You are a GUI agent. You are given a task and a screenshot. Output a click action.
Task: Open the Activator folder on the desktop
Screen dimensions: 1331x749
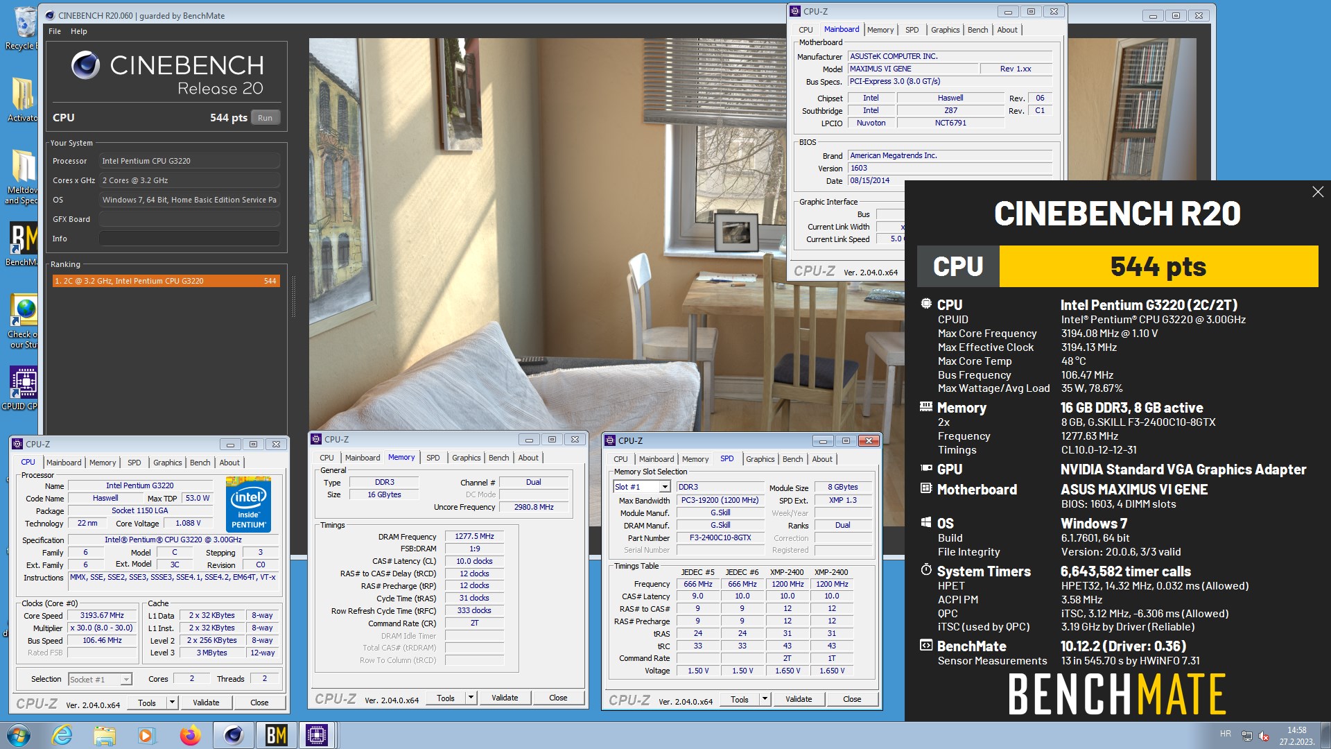(x=23, y=98)
